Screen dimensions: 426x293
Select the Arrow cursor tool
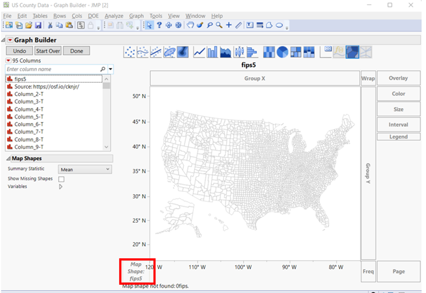click(149, 25)
